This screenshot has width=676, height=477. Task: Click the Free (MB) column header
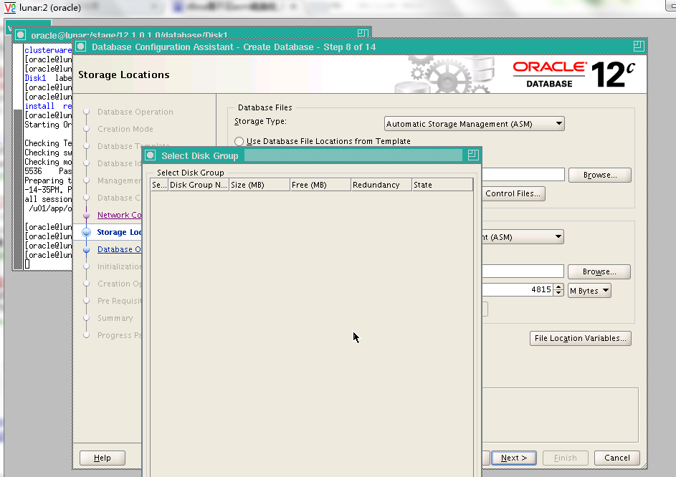click(x=320, y=185)
